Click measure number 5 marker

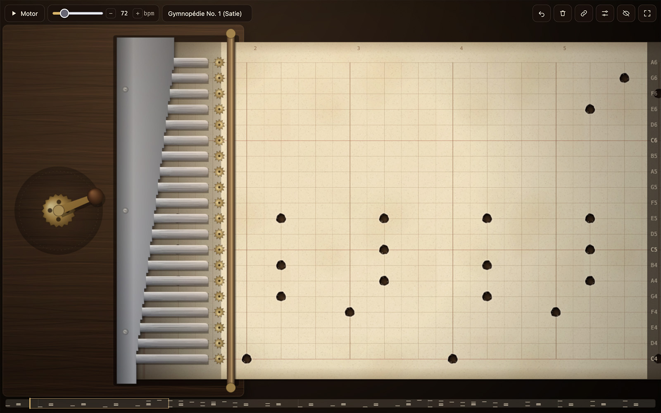(x=564, y=48)
